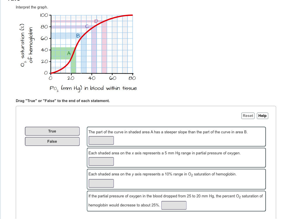This screenshot has height=219, width=291.
Task: Select shaded area A on the graph
Action: click(x=69, y=53)
